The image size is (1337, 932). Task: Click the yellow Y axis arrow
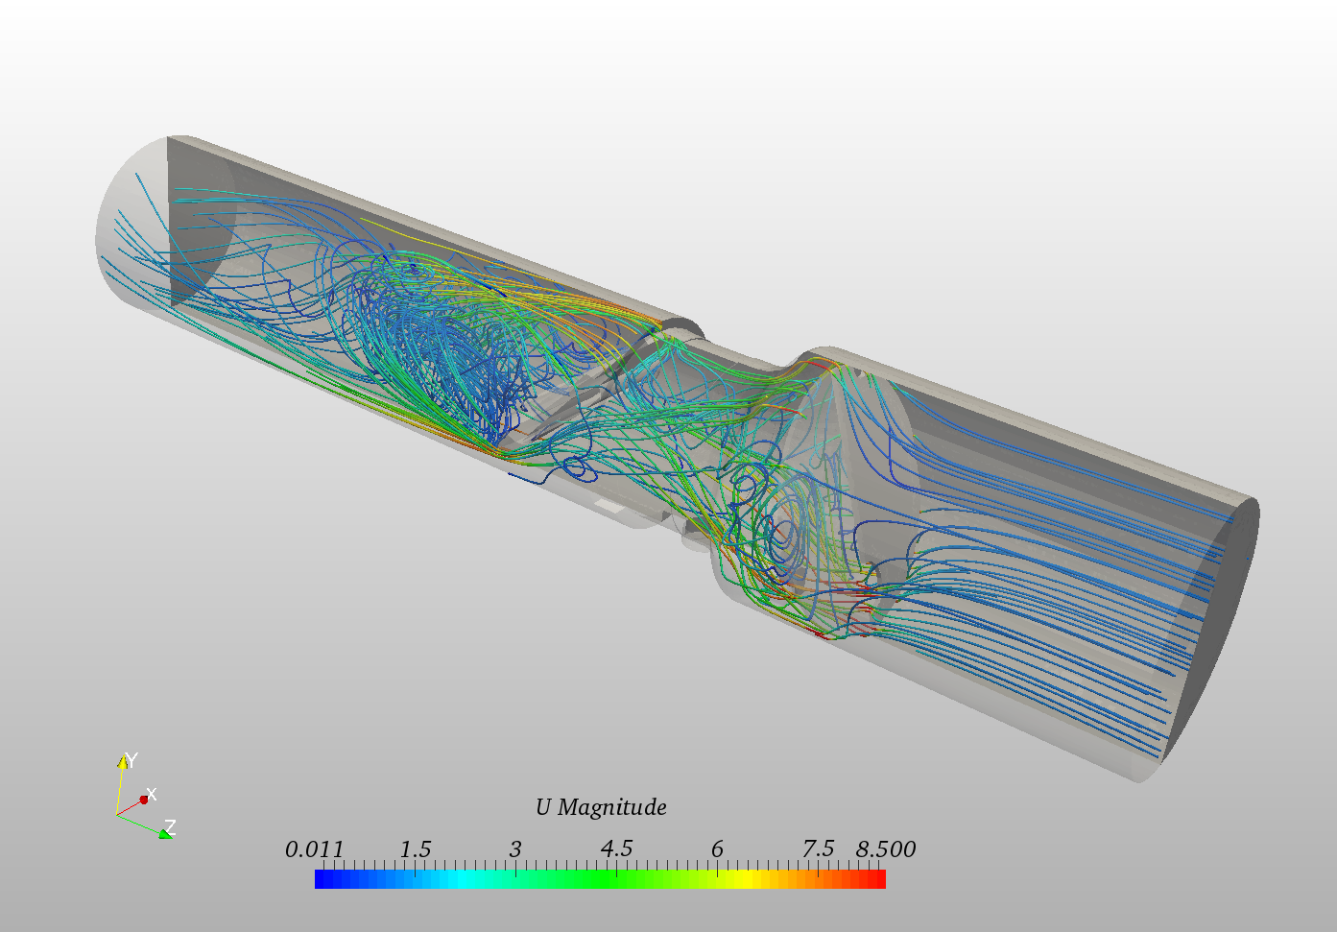123,763
